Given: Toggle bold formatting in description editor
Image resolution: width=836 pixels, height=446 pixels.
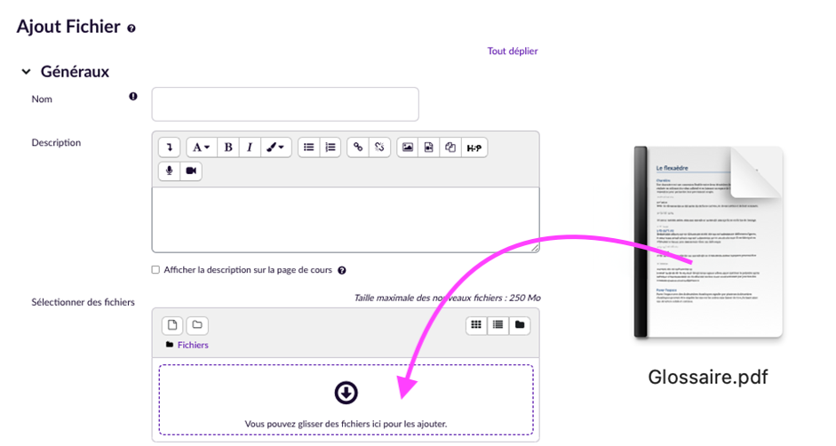Looking at the screenshot, I should click(228, 147).
